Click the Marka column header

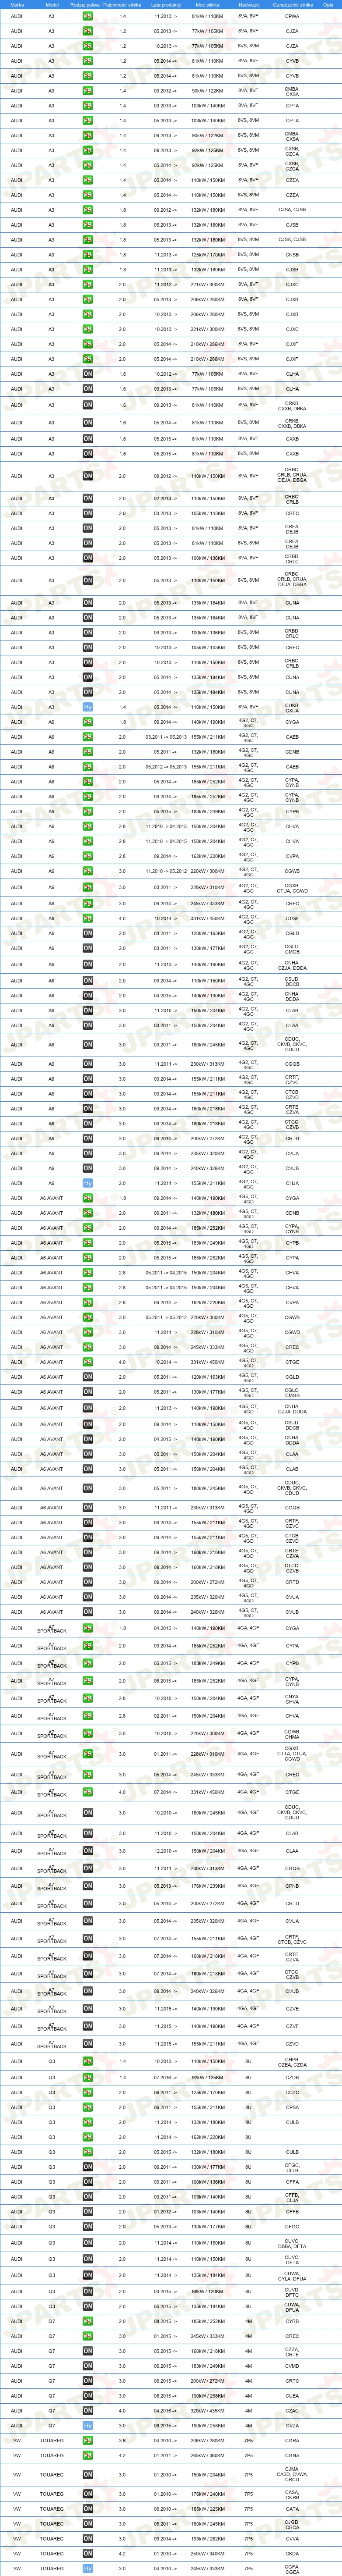17,4
